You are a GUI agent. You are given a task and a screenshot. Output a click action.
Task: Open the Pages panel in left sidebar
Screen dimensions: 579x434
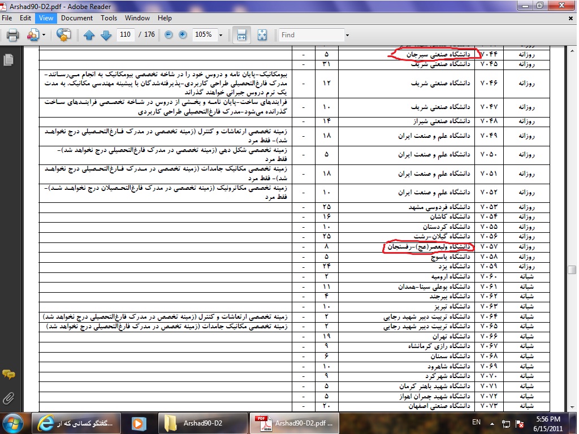click(8, 59)
